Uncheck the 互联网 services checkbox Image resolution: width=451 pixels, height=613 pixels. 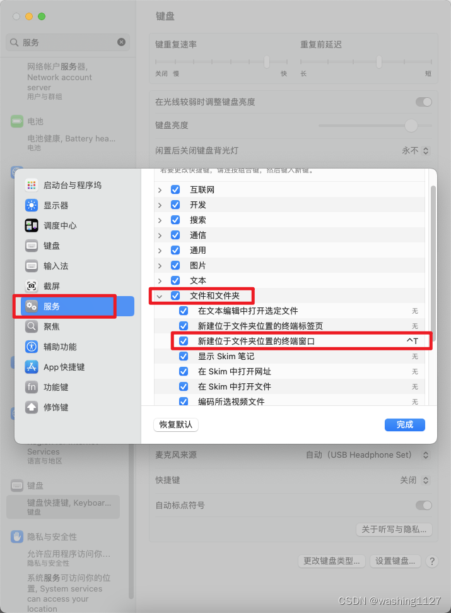pyautogui.click(x=175, y=189)
